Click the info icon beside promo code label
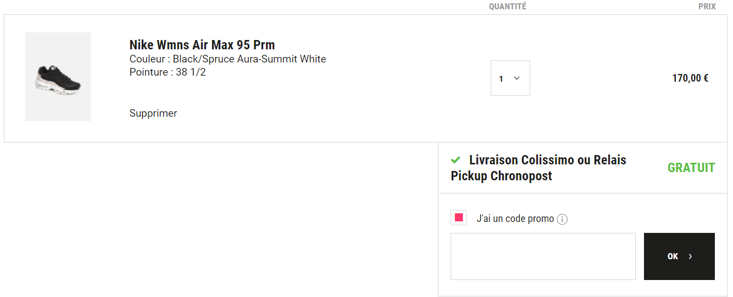Screen dimensions: 733x297 [562, 219]
